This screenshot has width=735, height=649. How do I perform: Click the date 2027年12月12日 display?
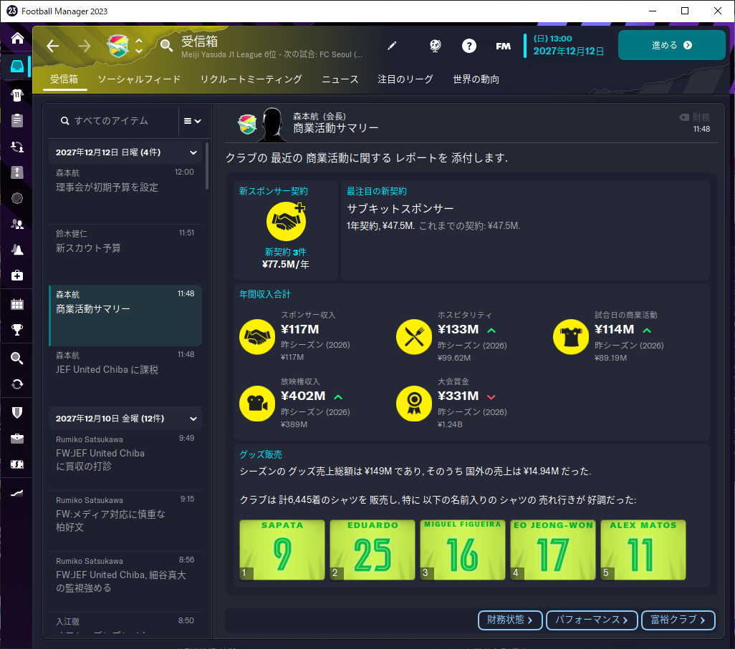(568, 51)
